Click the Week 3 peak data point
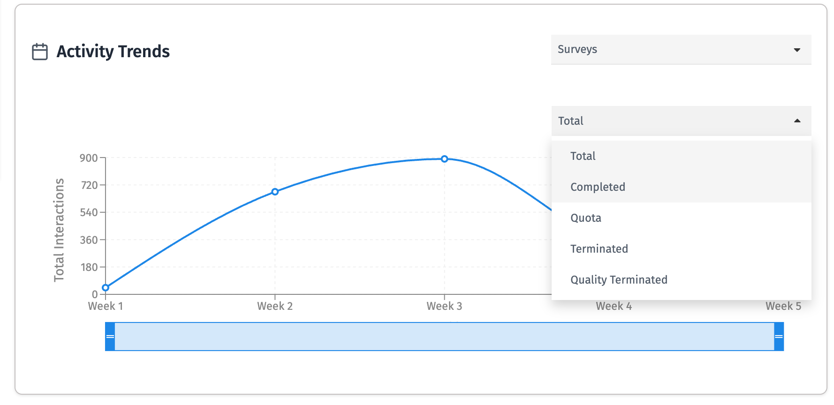Viewport: 834px width, 405px height. (x=444, y=159)
